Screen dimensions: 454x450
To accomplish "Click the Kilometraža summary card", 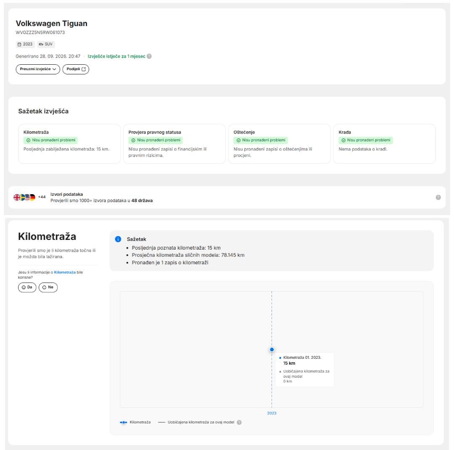I will 69,144.
